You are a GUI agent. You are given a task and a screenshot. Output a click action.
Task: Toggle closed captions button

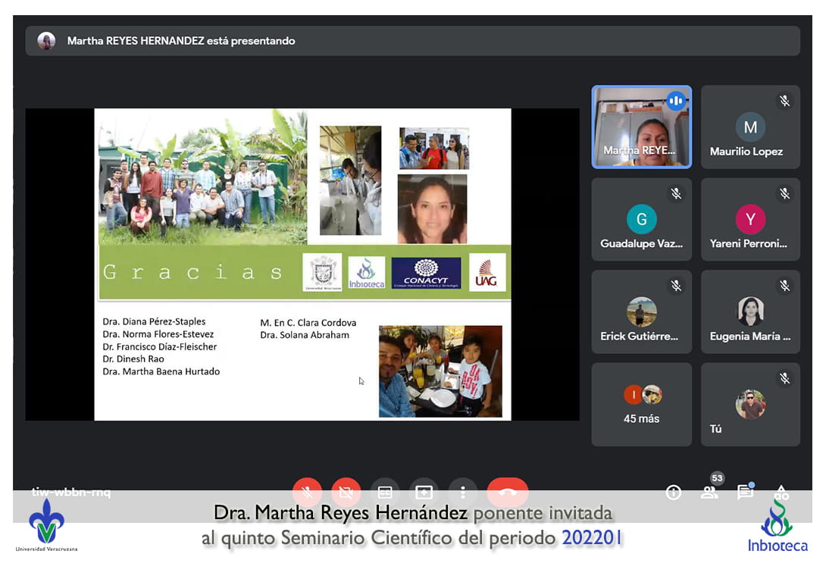click(x=385, y=492)
